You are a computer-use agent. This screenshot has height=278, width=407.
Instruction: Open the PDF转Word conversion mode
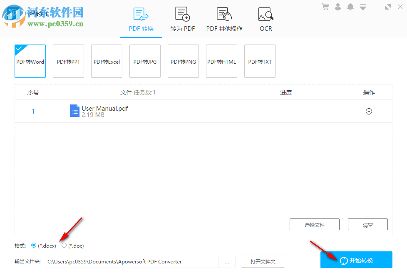[x=30, y=61]
